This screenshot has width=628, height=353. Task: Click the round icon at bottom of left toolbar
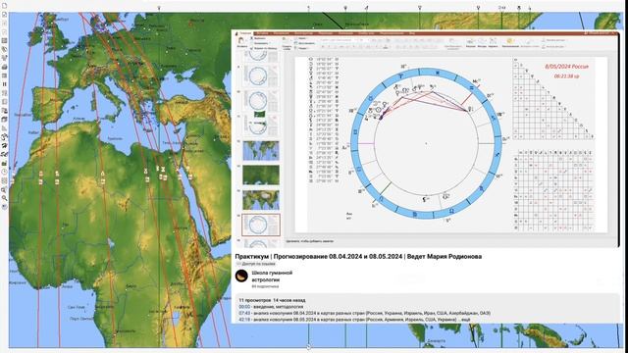[4, 206]
